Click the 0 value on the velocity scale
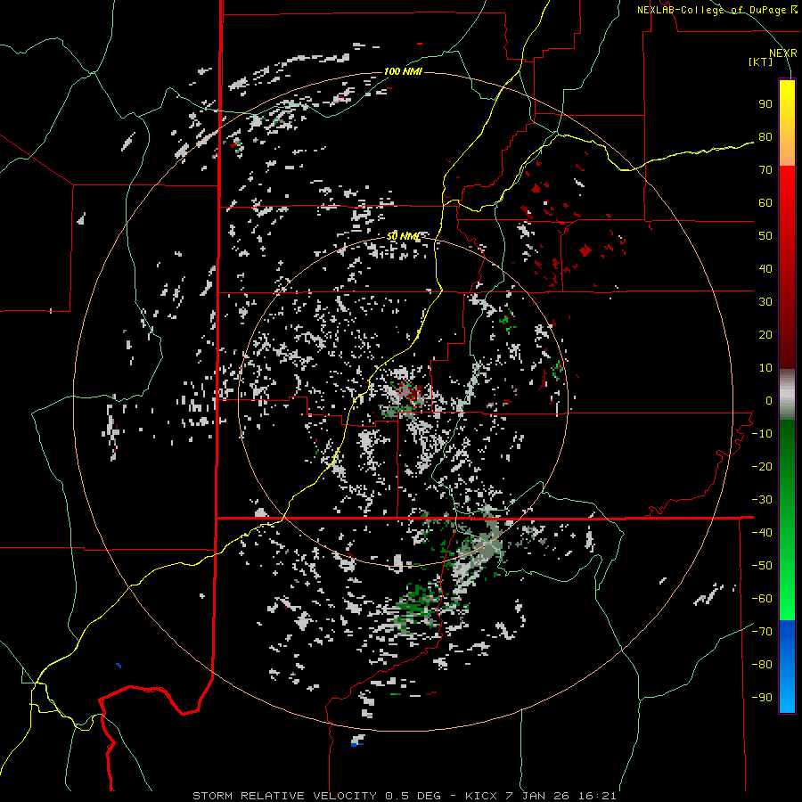This screenshot has height=802, width=802. [769, 401]
